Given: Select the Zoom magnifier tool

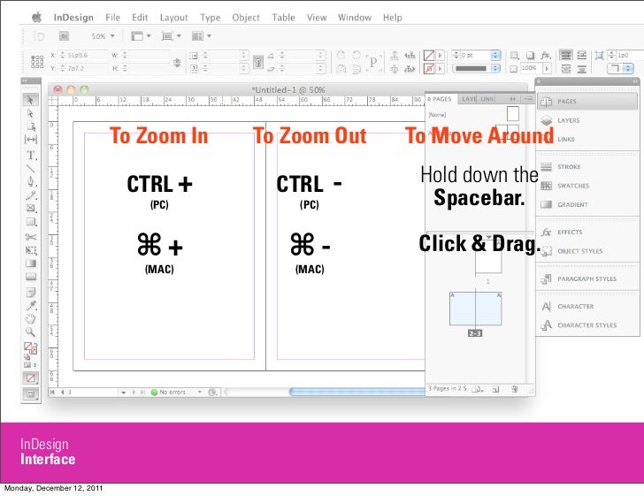Looking at the screenshot, I should coord(31,332).
